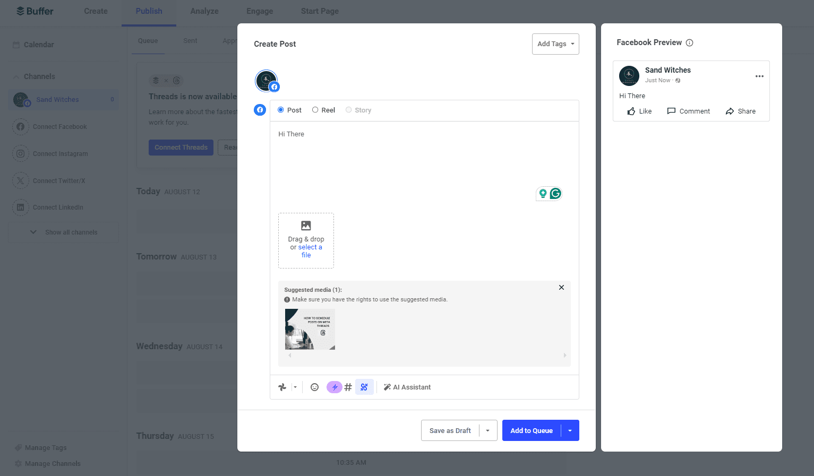This screenshot has height=476, width=814.
Task: Click the Grammarly icon in the text area
Action: (x=555, y=194)
